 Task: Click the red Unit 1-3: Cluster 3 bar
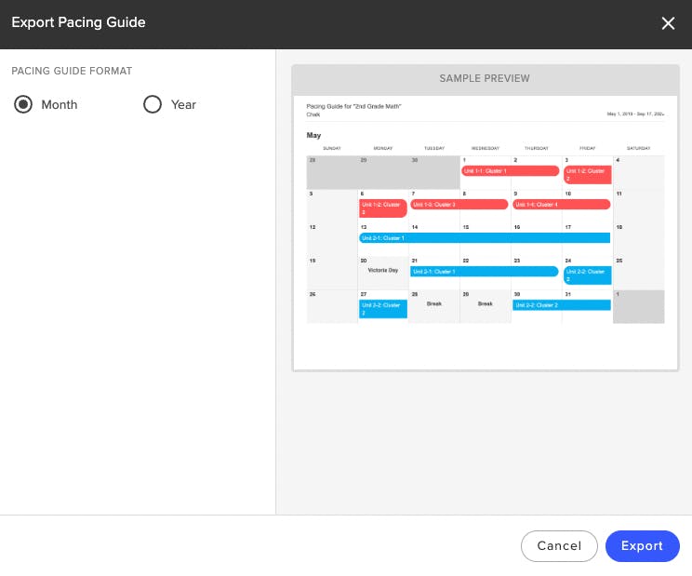459,205
